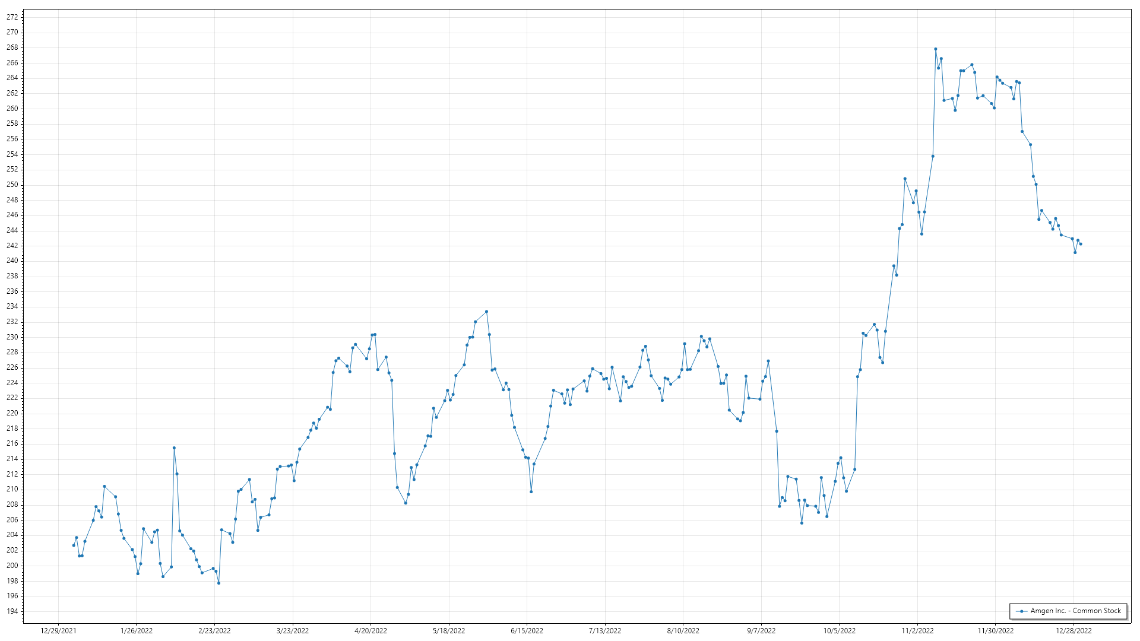Image resolution: width=1140 pixels, height=641 pixels.
Task: Click the lowest data point near 198
Action: coord(218,583)
